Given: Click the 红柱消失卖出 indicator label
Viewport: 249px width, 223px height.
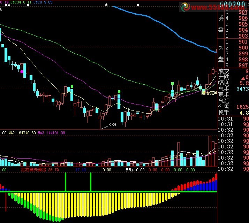Looking at the screenshot, I should tap(34, 170).
